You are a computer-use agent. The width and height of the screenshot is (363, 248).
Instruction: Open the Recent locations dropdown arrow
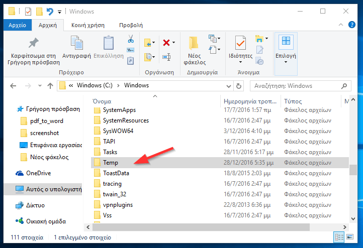pos(40,86)
